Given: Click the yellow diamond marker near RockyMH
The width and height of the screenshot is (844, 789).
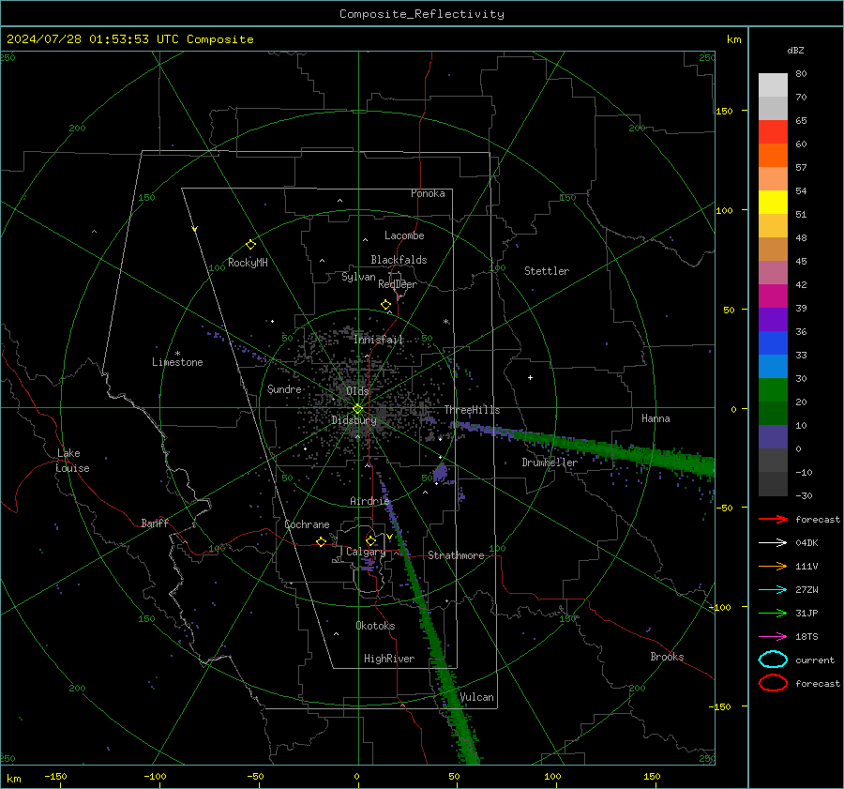Looking at the screenshot, I should pyautogui.click(x=250, y=245).
